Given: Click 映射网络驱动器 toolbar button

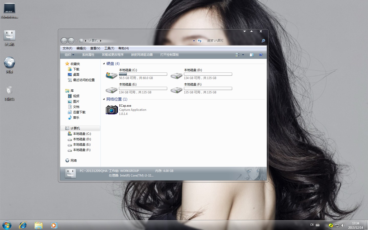Looking at the screenshot, I should pyautogui.click(x=142, y=55).
